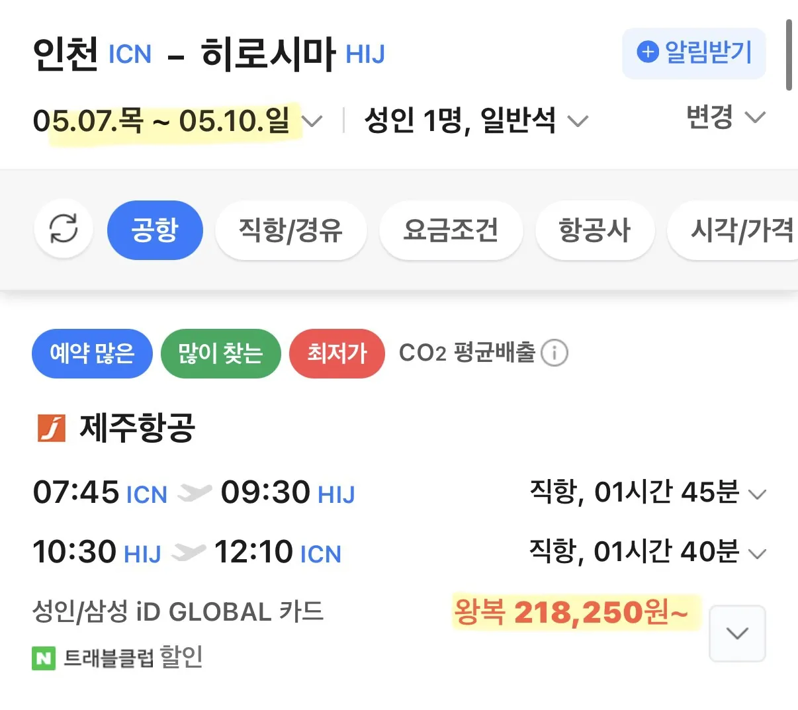Click the CO2 average emissions info icon
The width and height of the screenshot is (798, 710).
pos(554,353)
